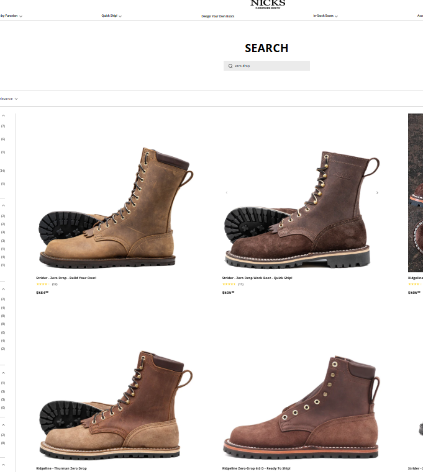This screenshot has height=472, width=423.
Task: Open the 'In-Stock Boots' navigation dropdown
Action: click(x=325, y=16)
